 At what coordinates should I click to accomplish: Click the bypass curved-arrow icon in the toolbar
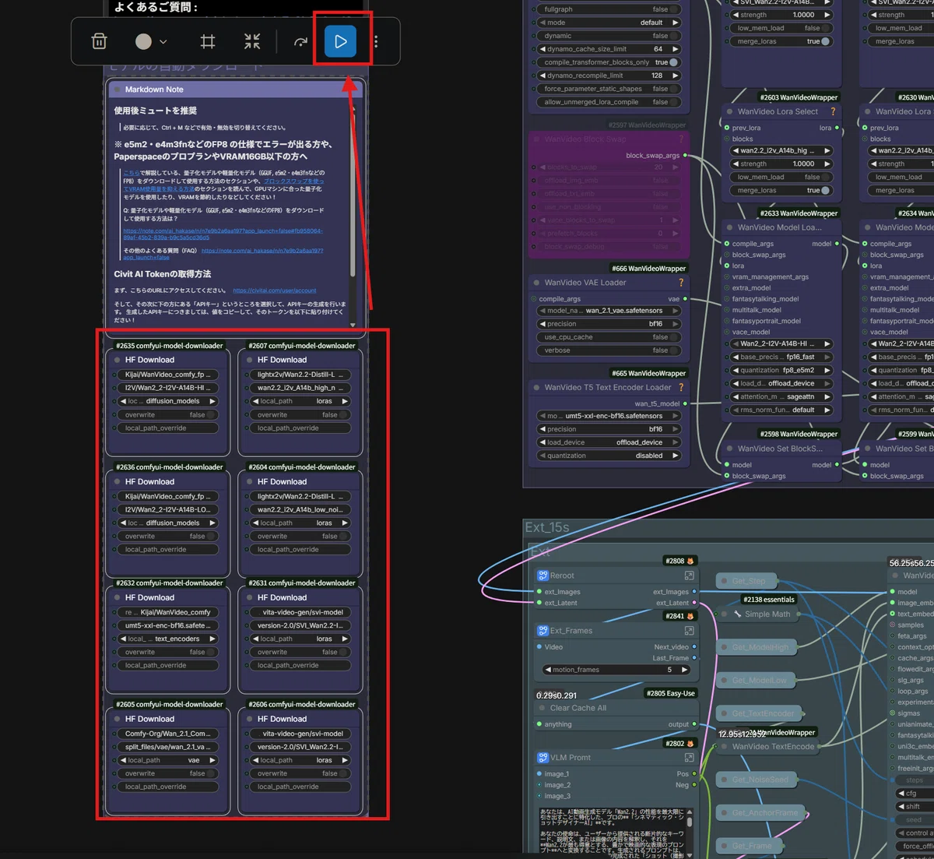point(300,42)
